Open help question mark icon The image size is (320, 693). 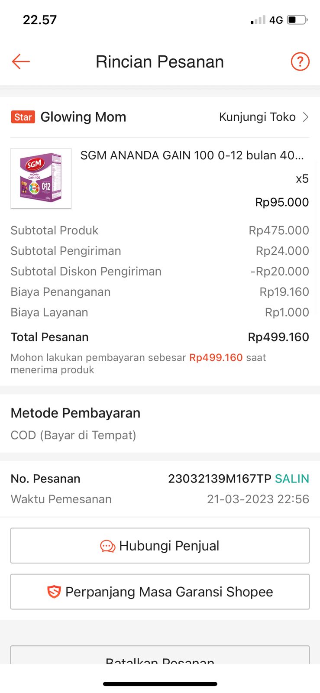pos(300,62)
